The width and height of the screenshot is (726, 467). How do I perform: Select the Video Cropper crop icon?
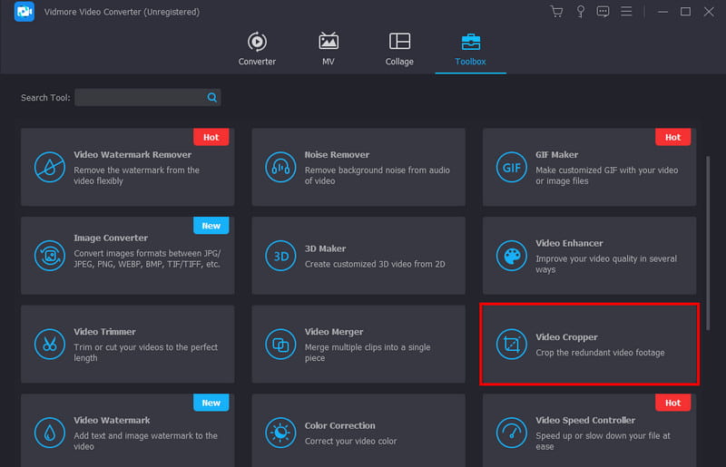[x=510, y=344]
